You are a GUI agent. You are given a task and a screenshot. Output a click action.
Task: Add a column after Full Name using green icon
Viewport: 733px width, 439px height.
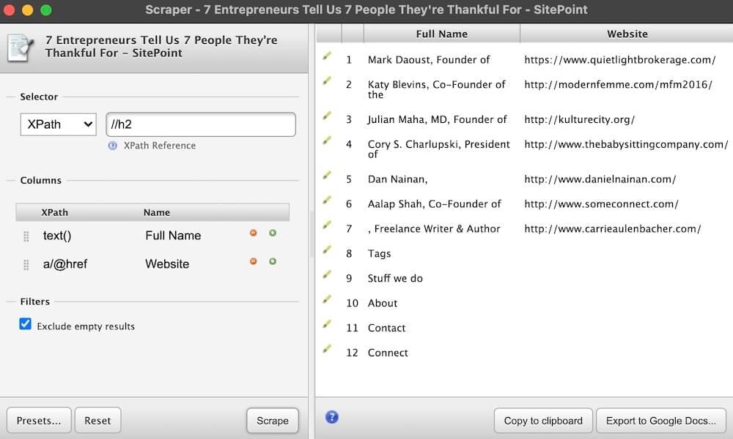tap(273, 233)
